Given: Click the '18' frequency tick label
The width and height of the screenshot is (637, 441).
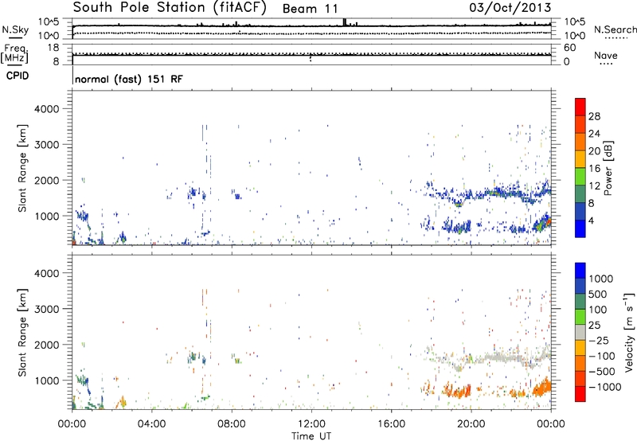Looking at the screenshot, I should (53, 48).
